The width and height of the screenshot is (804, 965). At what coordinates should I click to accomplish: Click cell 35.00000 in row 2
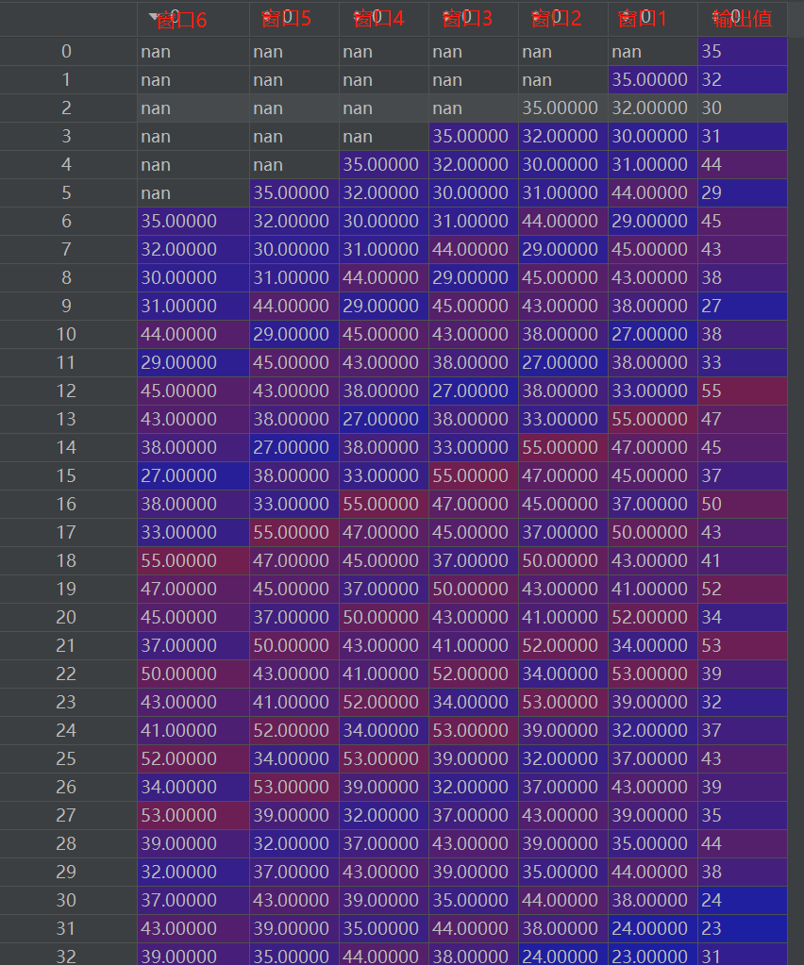pos(563,108)
